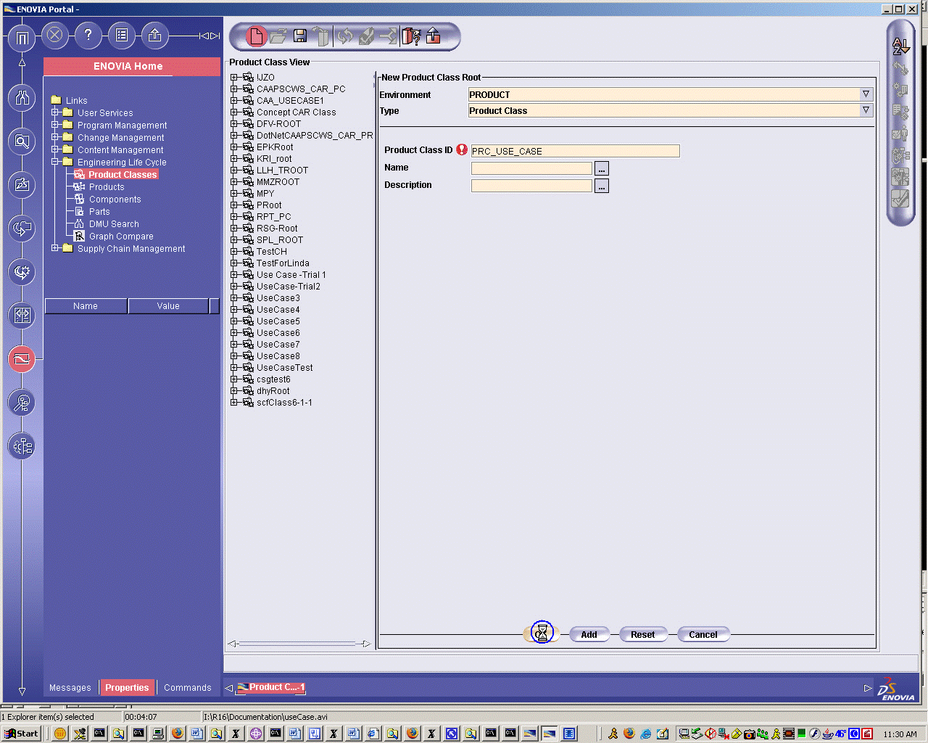Select Components in the navigation tree
The image size is (928, 743).
pyautogui.click(x=115, y=200)
